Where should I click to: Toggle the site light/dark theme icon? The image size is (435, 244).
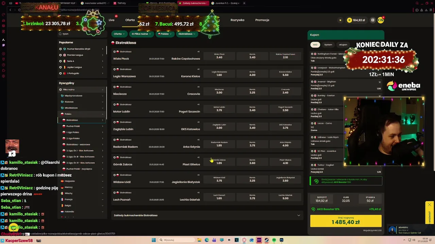point(340,20)
